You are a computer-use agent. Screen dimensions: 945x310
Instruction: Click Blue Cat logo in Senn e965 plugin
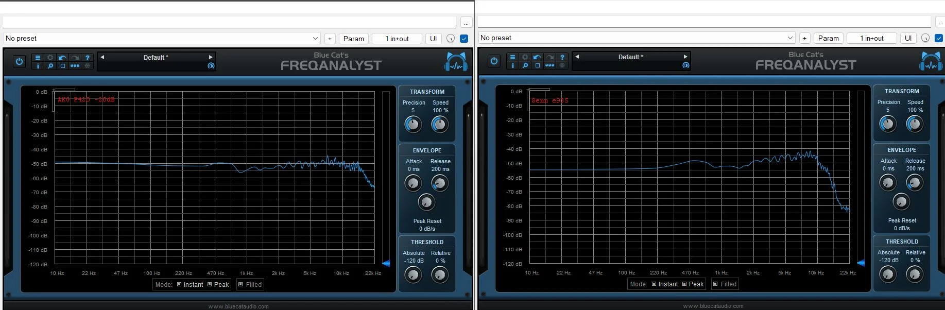point(931,61)
